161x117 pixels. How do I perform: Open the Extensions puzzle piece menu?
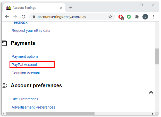tap(137, 17)
